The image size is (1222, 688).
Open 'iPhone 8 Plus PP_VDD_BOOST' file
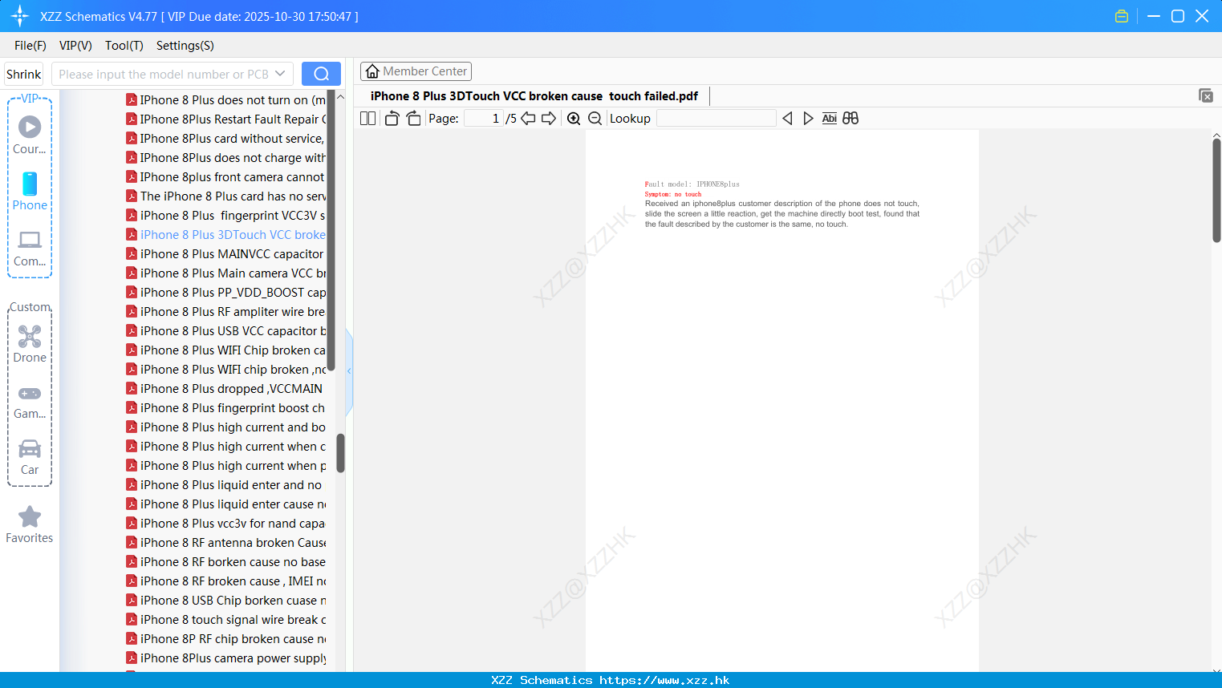click(225, 293)
